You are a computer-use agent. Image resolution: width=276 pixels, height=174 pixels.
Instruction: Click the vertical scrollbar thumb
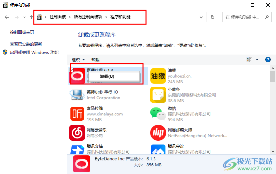[x=273, y=76]
